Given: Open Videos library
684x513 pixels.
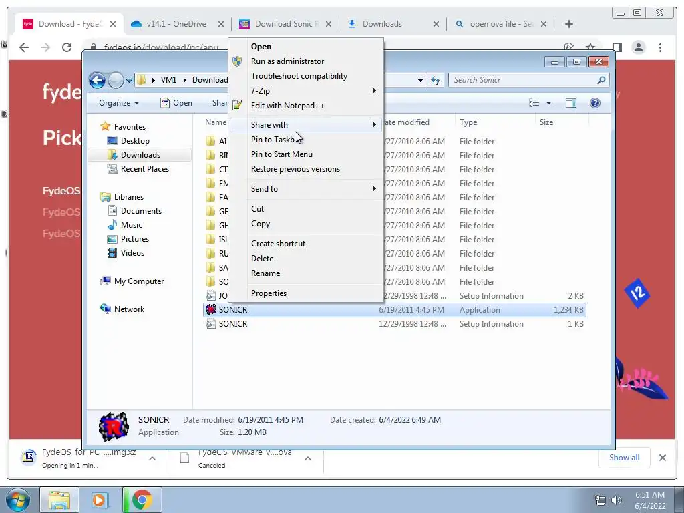Looking at the screenshot, I should (132, 253).
